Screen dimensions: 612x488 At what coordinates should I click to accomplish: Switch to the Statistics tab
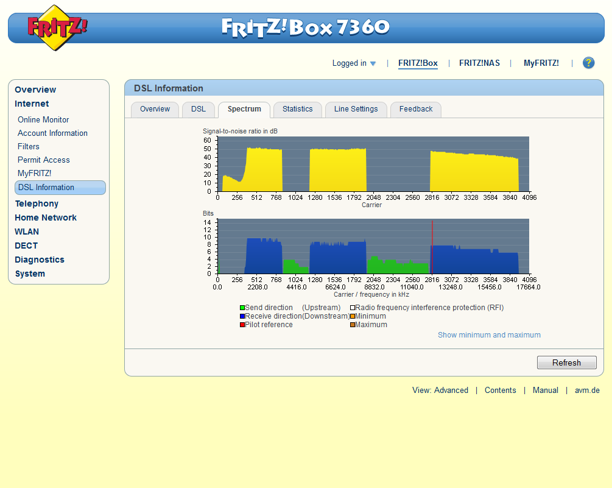click(x=297, y=109)
